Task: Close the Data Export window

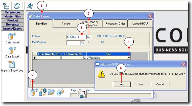Action: (x=150, y=16)
